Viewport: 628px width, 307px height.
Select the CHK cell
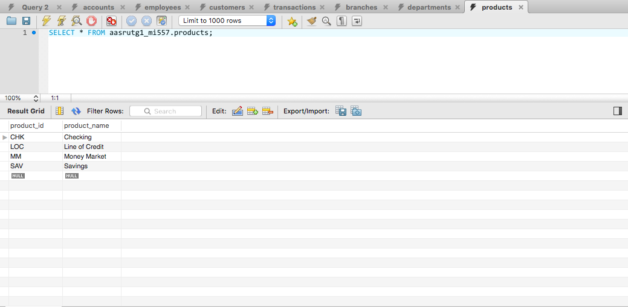36,137
